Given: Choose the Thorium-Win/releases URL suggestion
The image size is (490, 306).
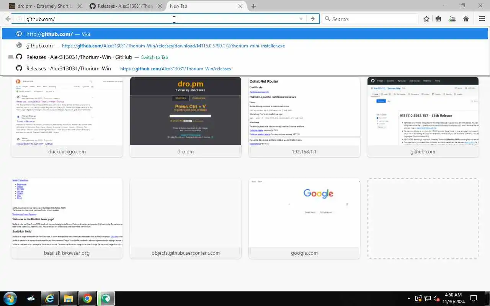Looking at the screenshot, I should (x=245, y=68).
